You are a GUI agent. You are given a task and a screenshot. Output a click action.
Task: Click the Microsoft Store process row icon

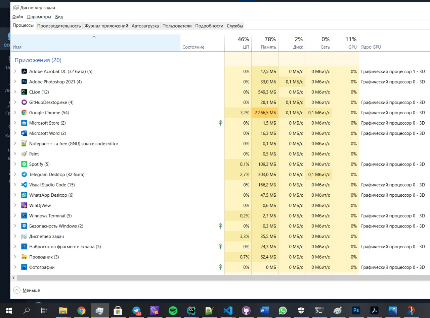tap(24, 123)
